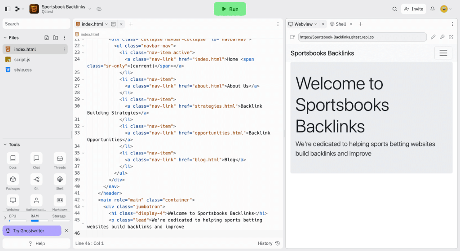Collapse the Files section
This screenshot has height=251, width=460.
pyautogui.click(x=5, y=38)
